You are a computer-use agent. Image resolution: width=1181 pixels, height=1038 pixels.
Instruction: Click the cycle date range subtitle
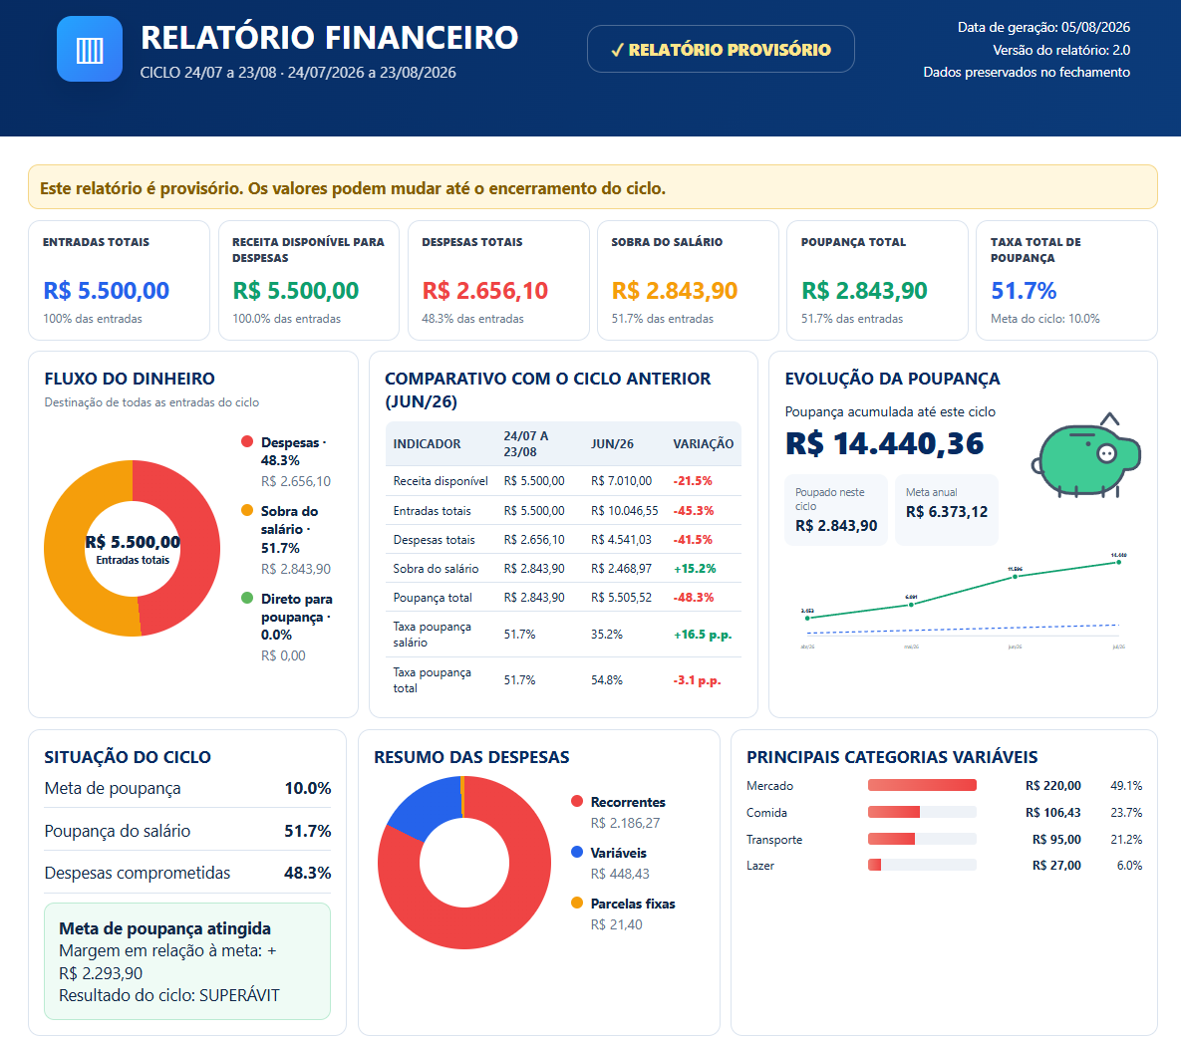(x=298, y=73)
